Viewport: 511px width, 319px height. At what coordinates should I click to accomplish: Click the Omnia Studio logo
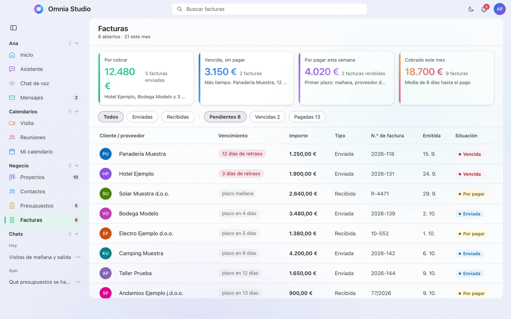(x=39, y=9)
